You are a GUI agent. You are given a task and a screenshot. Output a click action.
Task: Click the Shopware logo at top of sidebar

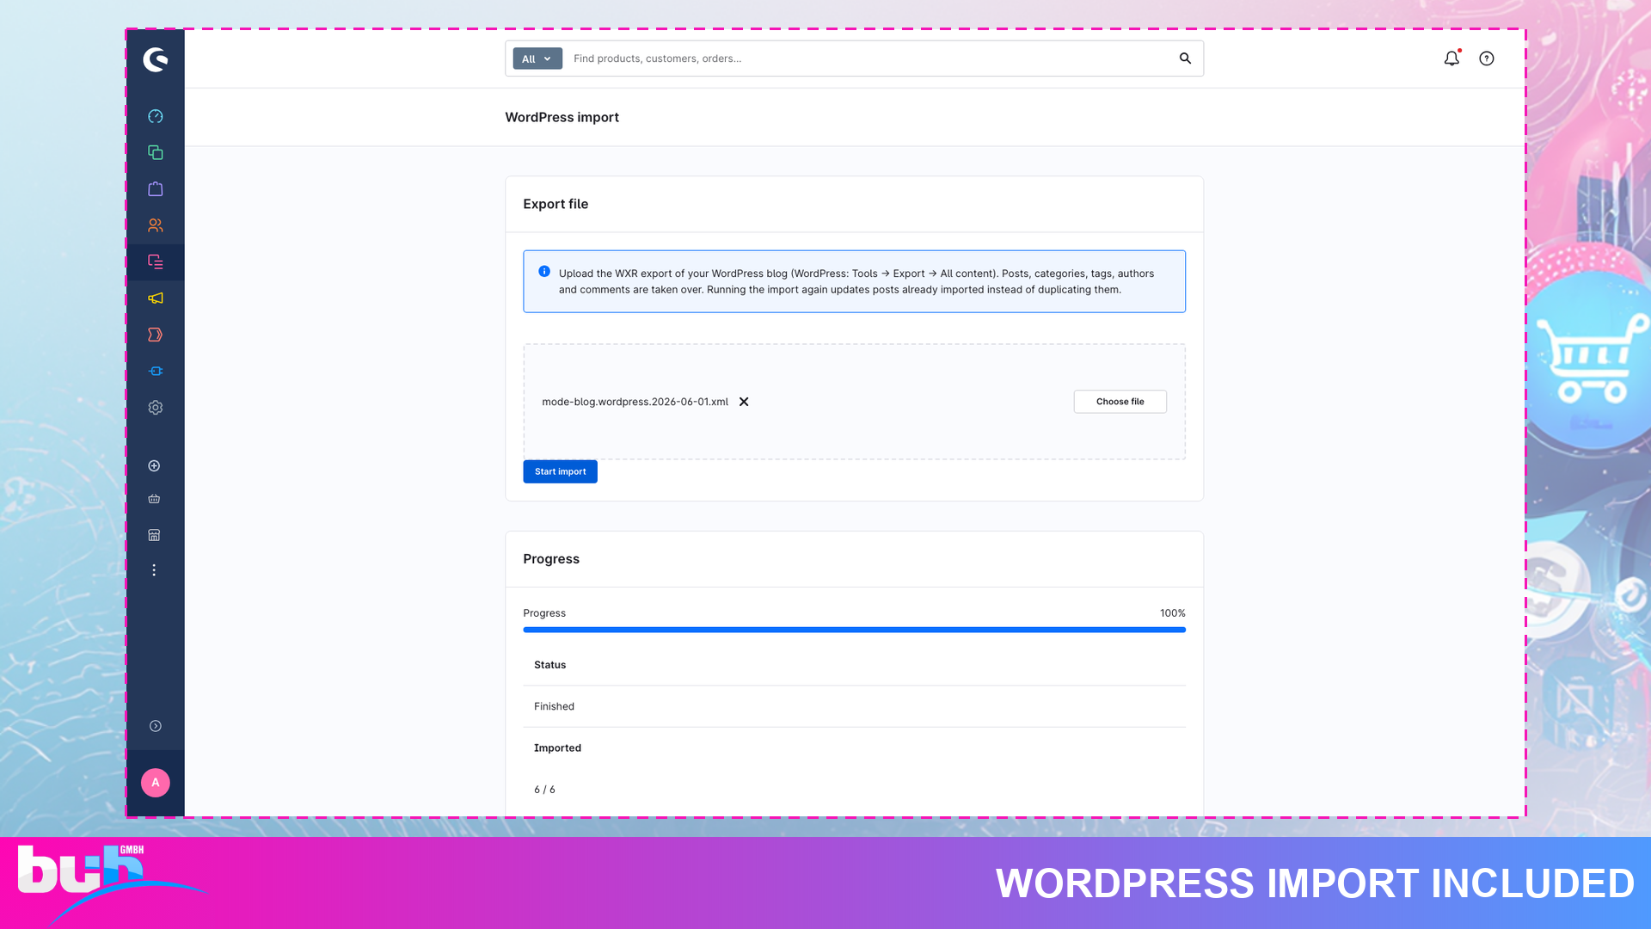[x=156, y=59]
